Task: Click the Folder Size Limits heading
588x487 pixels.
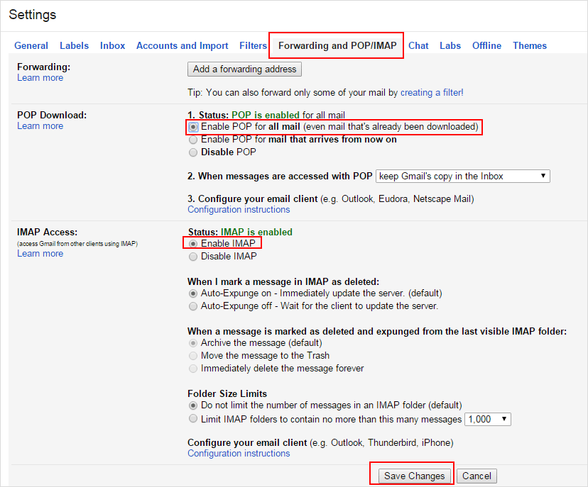Action: tap(227, 394)
